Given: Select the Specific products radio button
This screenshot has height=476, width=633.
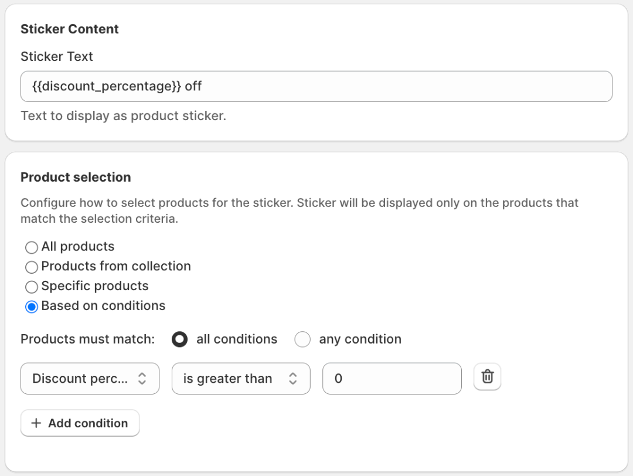Looking at the screenshot, I should click(x=32, y=287).
